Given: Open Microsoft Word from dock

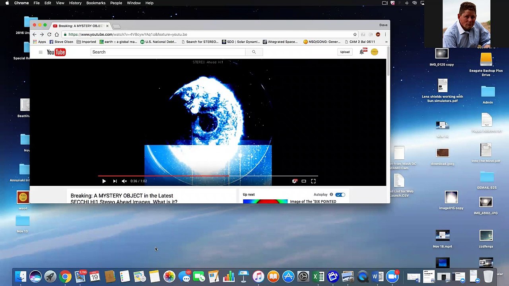Looking at the screenshot, I should coord(377,276).
